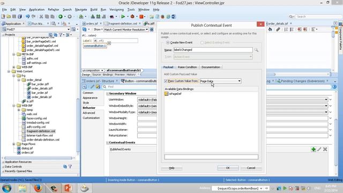Click the Save All toolbar icon
The height and width of the screenshot is (193, 343).
point(20,17)
